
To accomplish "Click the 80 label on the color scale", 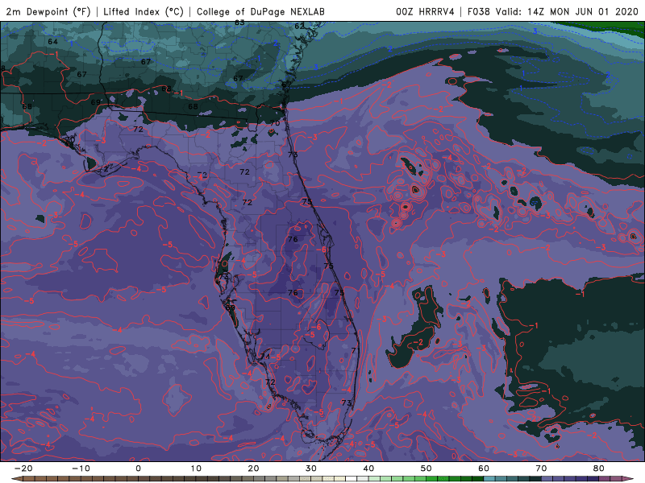I will 599,469.
